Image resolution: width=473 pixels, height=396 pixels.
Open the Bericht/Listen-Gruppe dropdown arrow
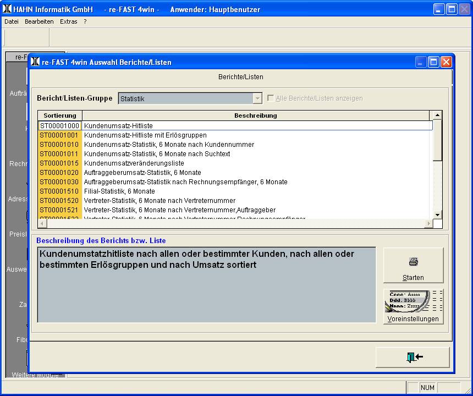click(x=257, y=98)
